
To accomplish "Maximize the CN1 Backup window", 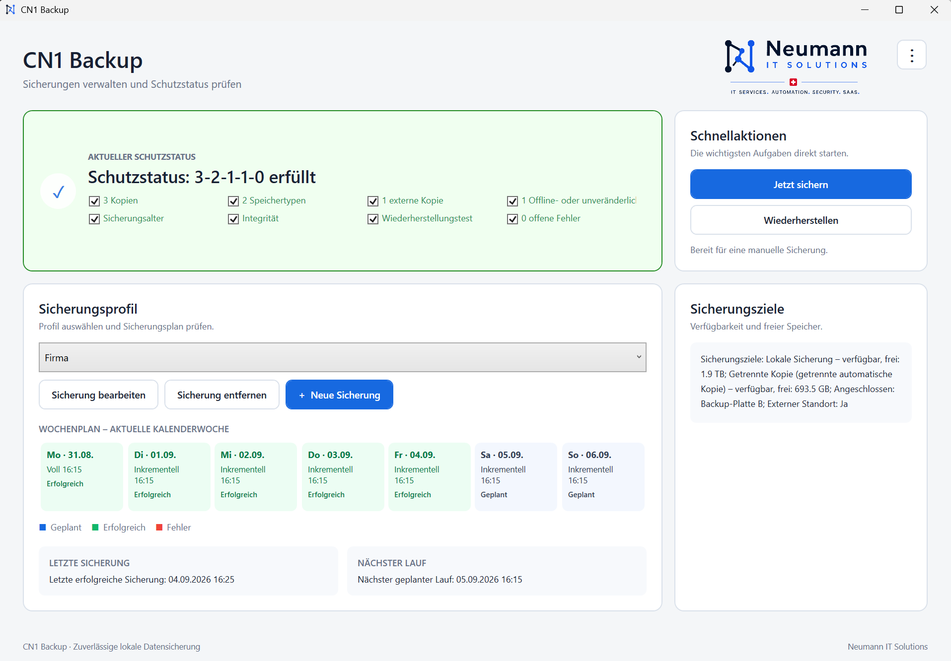I will click(x=899, y=10).
